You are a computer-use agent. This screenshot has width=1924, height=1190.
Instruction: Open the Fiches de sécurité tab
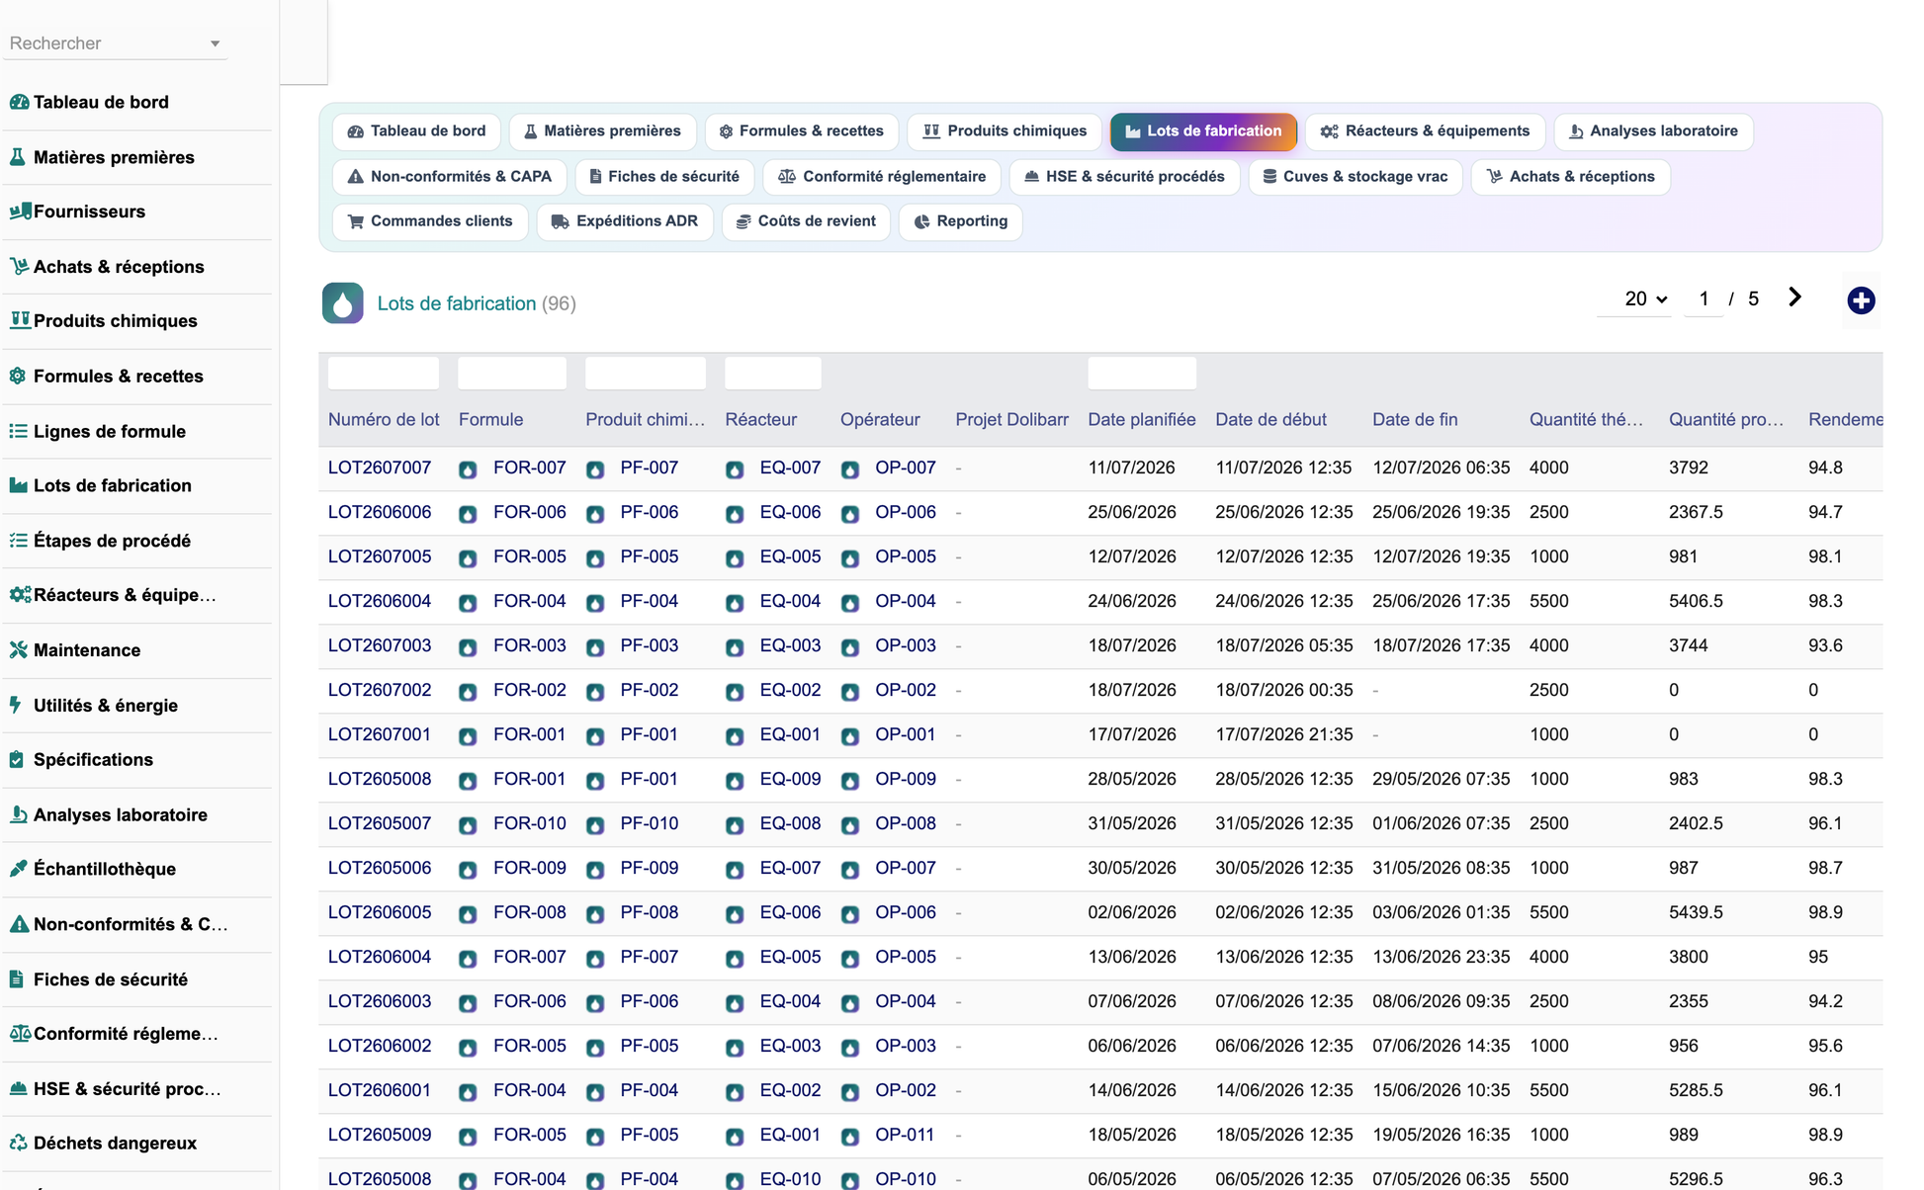[664, 177]
